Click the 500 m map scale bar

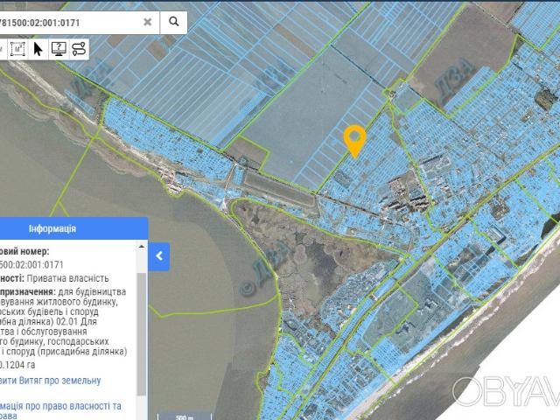[x=183, y=416]
